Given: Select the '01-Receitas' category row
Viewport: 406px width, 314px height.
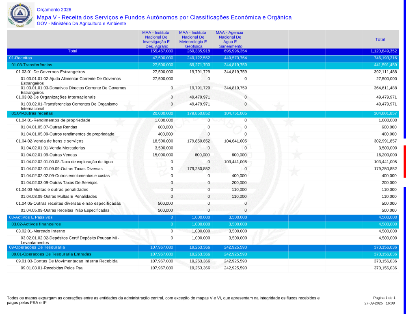Looking at the screenshot, I should 20,58.
